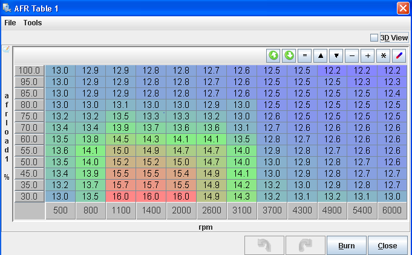Click the small edit note icon at top-left
Image resolution: width=412 pixels, height=255 pixels.
6,49
